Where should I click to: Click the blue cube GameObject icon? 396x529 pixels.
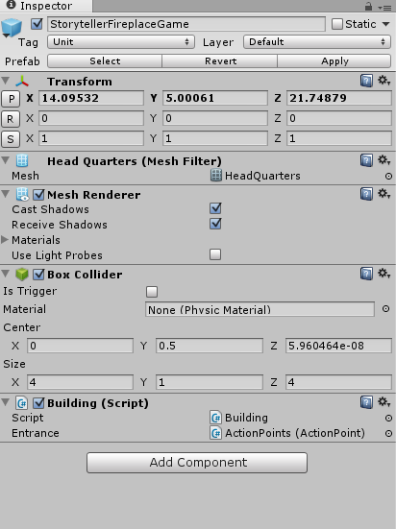tap(12, 28)
